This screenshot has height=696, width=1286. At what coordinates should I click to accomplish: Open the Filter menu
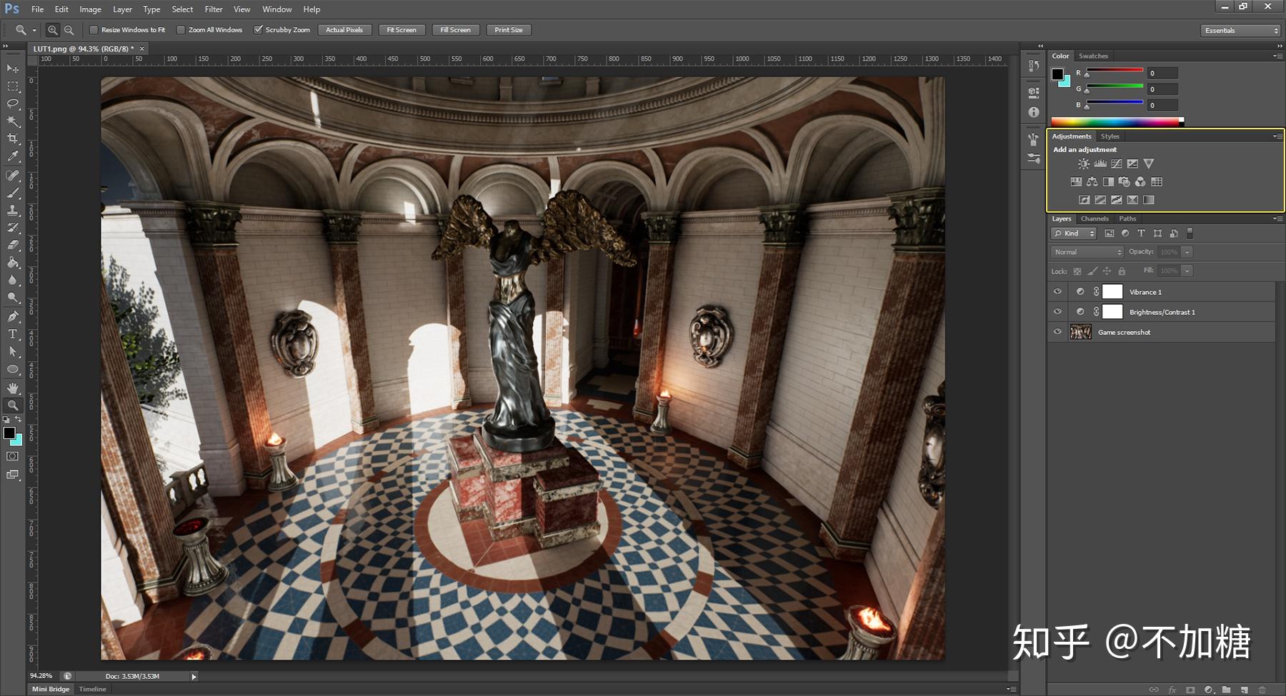pyautogui.click(x=213, y=9)
